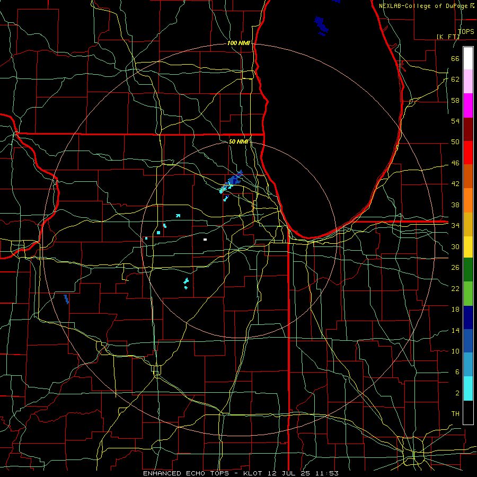Click the navy echo over the lake
The image size is (477, 477).
[x=321, y=26]
